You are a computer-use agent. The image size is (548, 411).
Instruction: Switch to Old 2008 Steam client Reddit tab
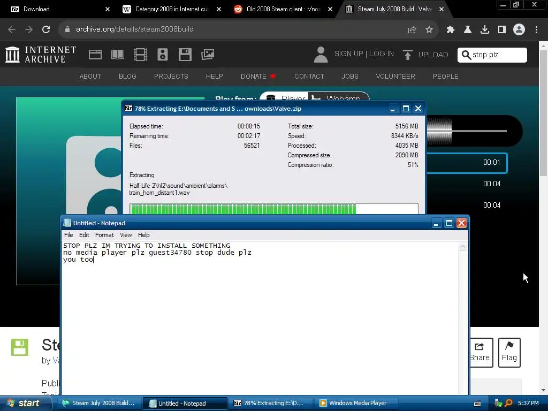(283, 9)
